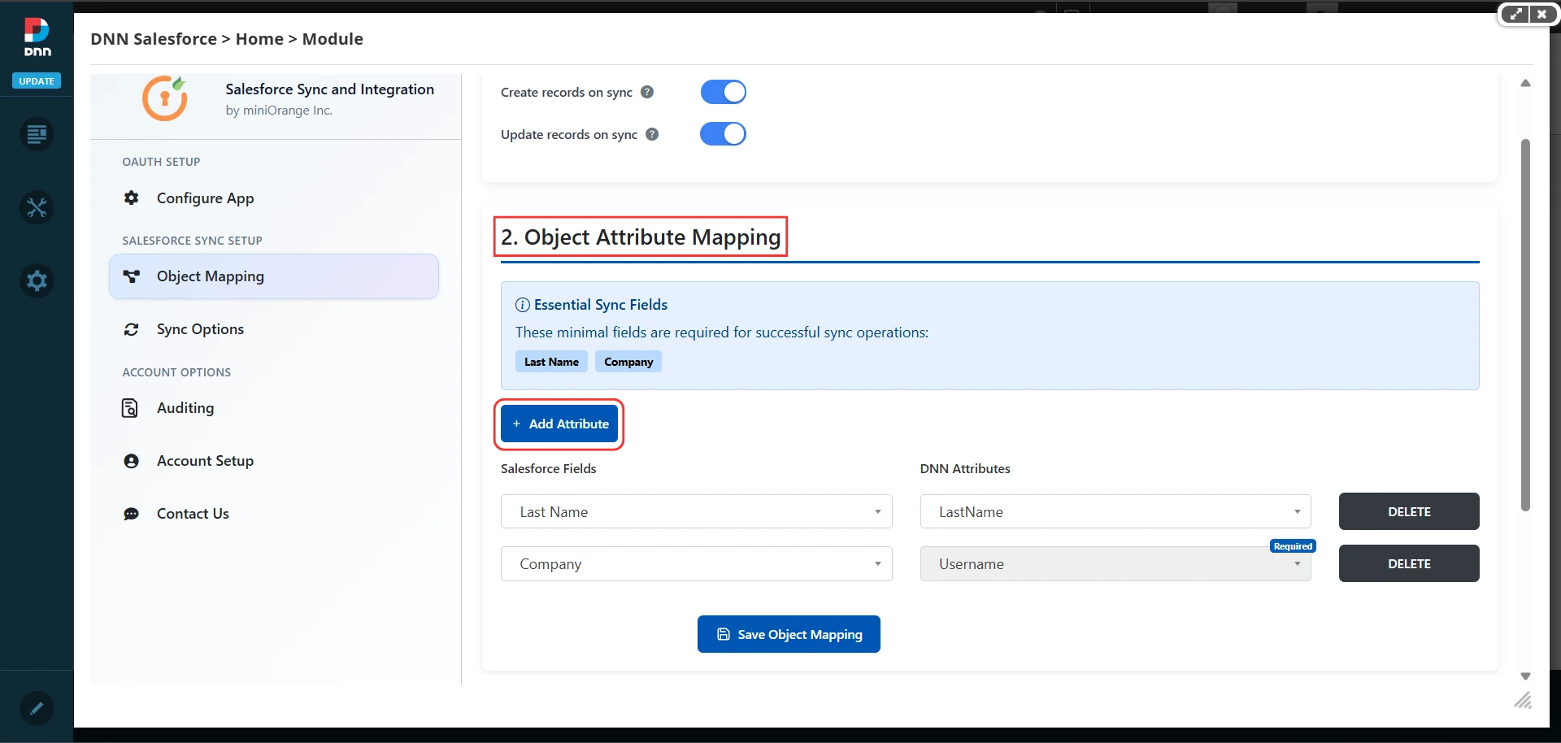Open the Company Salesforce field dropdown
Image resolution: width=1561 pixels, height=743 pixels.
pyautogui.click(x=697, y=563)
